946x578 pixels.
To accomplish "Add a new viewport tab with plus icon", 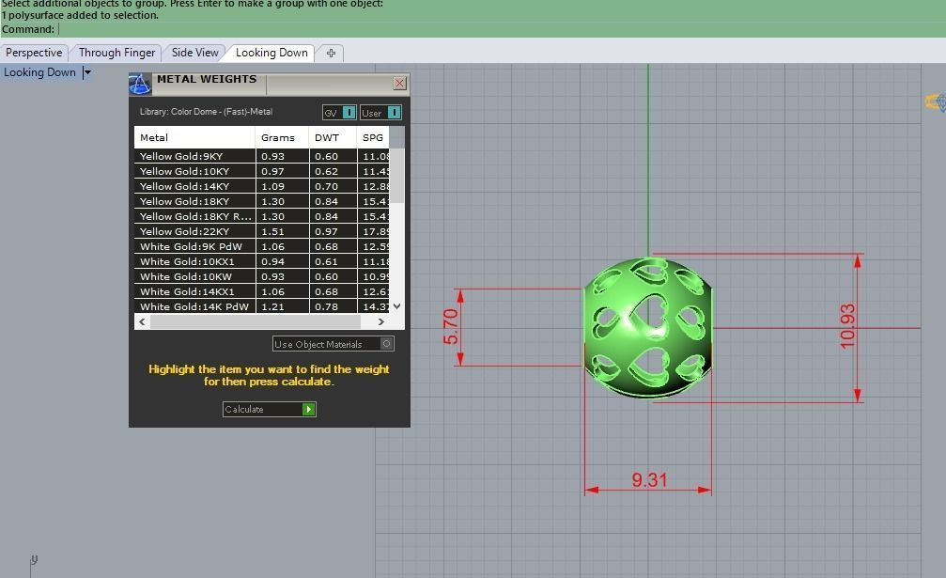I will tap(331, 53).
